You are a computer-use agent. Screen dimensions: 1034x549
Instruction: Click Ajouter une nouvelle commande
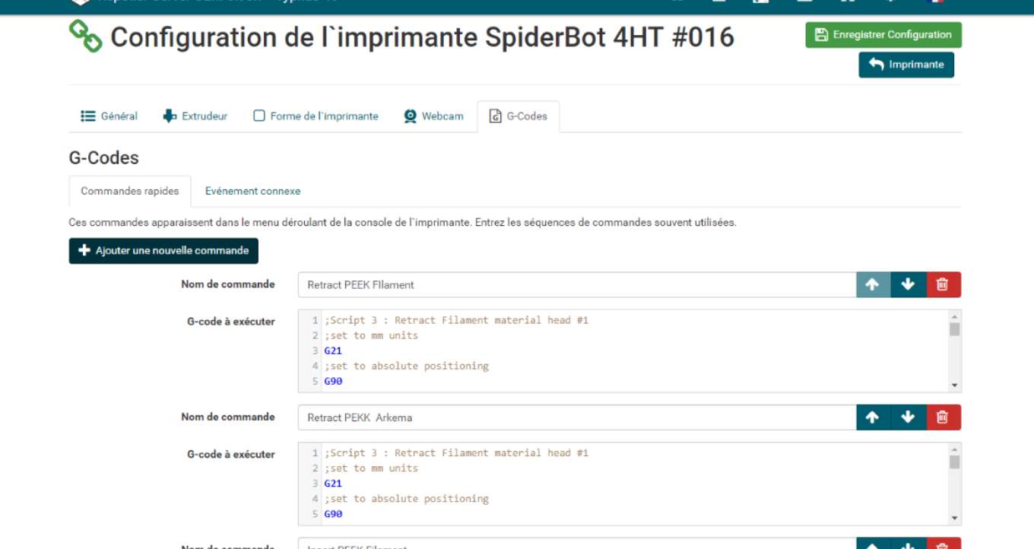coord(163,251)
